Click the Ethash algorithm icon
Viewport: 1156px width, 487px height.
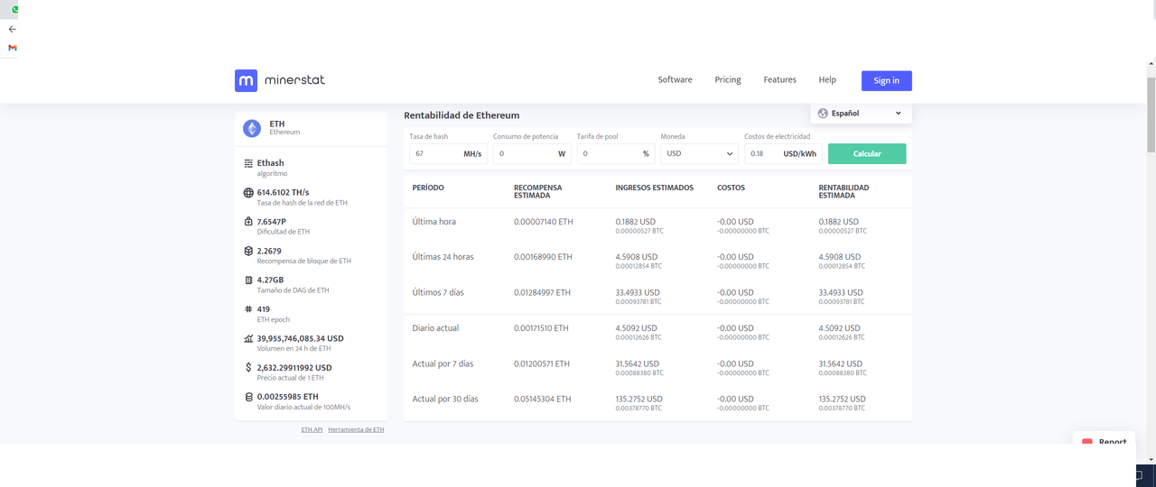[x=248, y=163]
